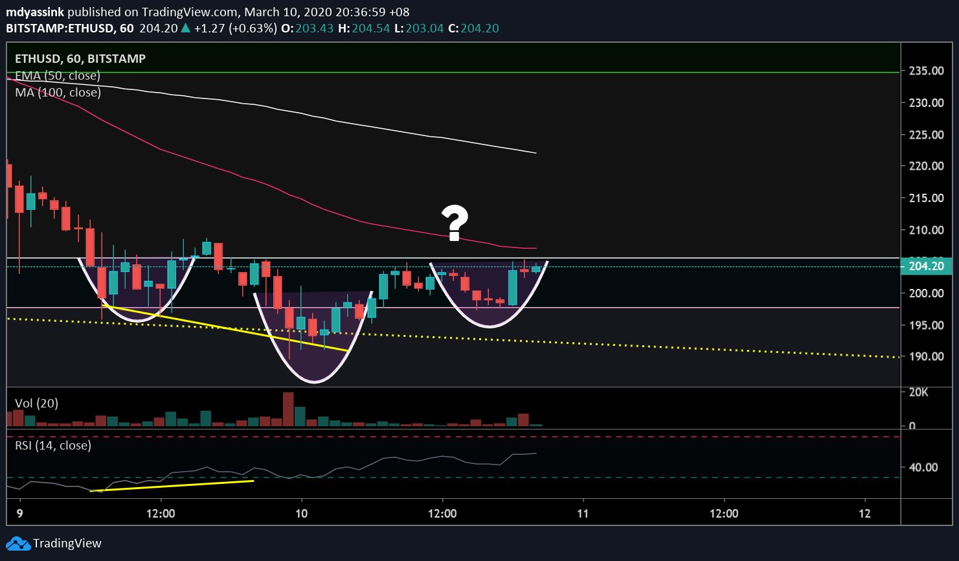Click the author name mdyassink
Image resolution: width=959 pixels, height=561 pixels.
(35, 12)
